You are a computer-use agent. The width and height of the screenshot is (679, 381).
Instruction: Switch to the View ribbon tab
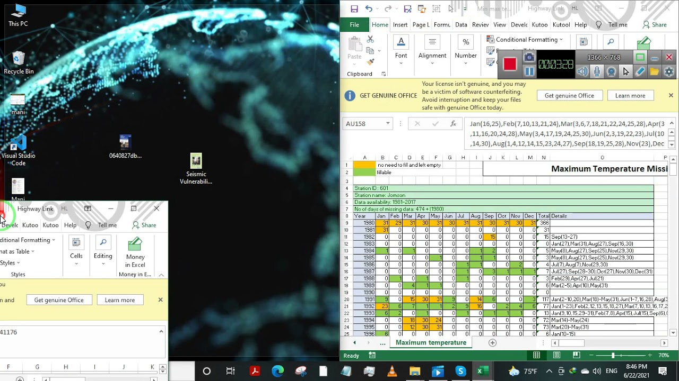coord(500,25)
